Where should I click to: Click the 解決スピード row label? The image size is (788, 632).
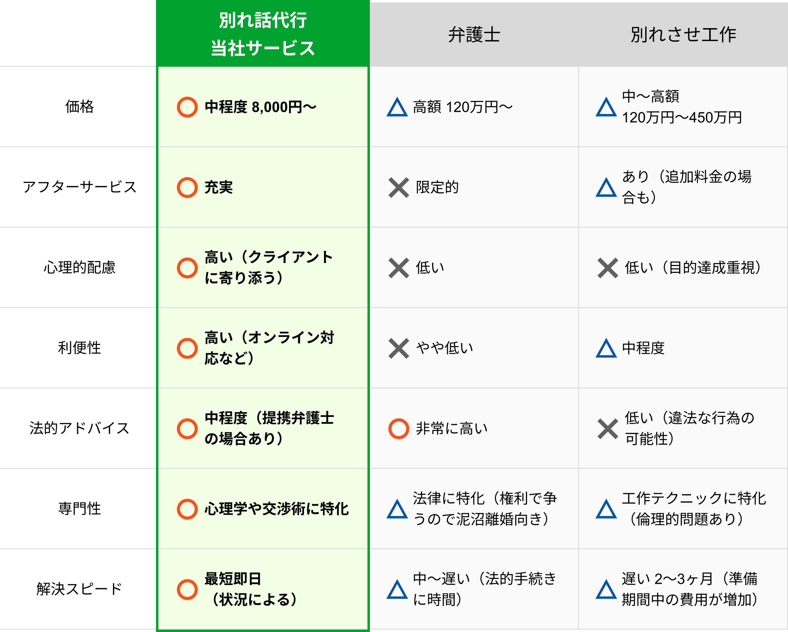click(79, 589)
